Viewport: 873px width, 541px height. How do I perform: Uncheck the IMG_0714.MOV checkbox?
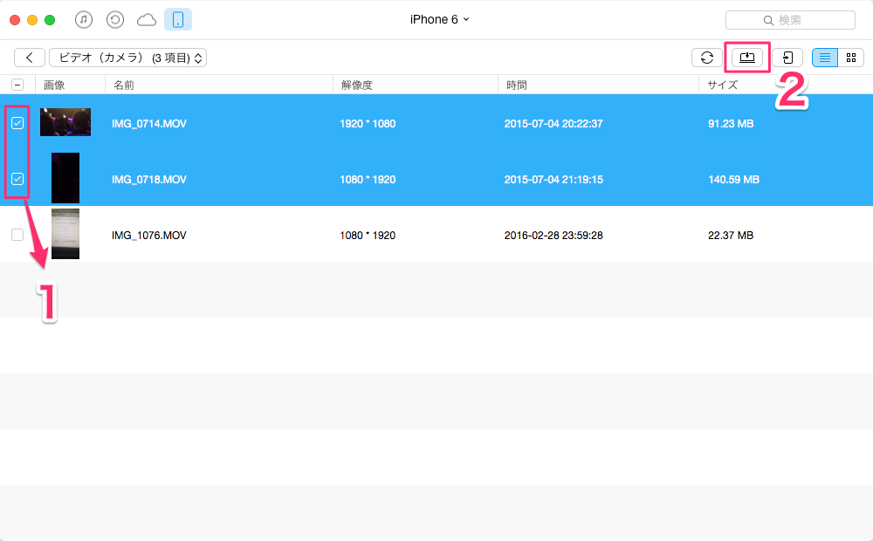click(x=17, y=123)
